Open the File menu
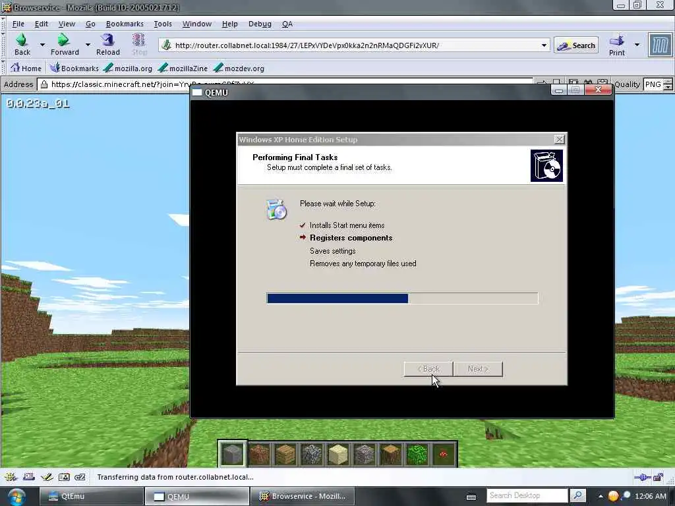This screenshot has width=675, height=506. tap(18, 24)
